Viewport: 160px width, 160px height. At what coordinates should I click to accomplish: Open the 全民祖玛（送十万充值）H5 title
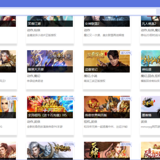[x=48, y=115]
